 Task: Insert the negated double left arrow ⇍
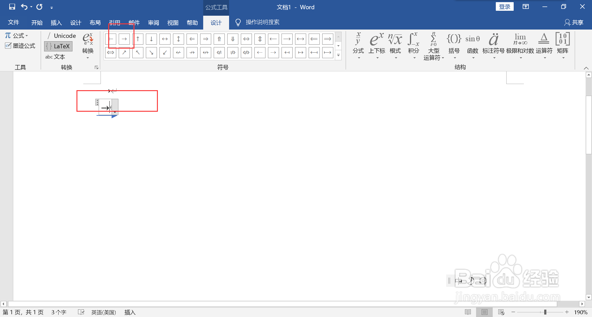(219, 53)
